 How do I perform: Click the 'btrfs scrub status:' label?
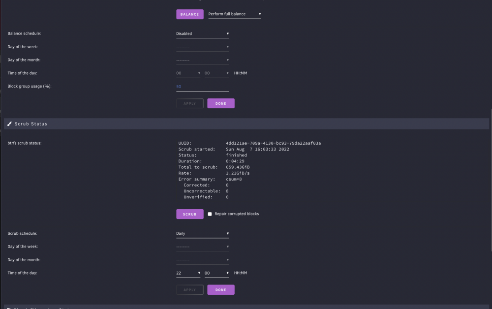(x=25, y=143)
